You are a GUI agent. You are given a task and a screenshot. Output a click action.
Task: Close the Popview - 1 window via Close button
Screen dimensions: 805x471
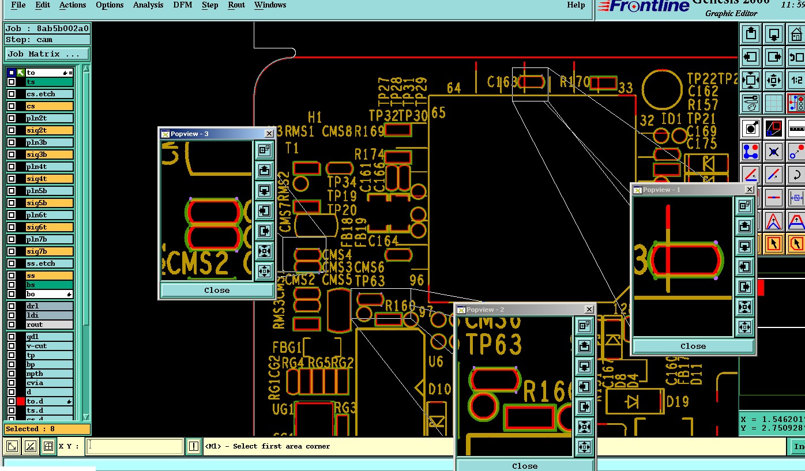tap(693, 346)
